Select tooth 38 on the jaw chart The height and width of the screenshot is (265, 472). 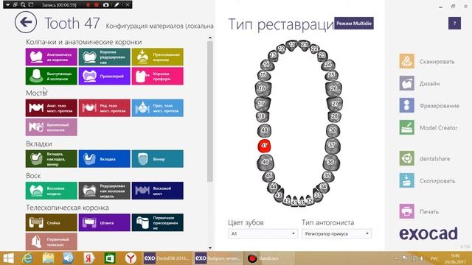333,130
